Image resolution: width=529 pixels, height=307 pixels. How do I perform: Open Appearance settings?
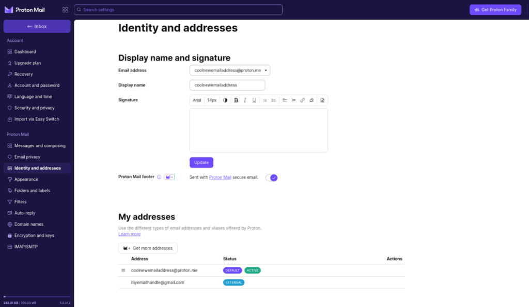pos(37,179)
